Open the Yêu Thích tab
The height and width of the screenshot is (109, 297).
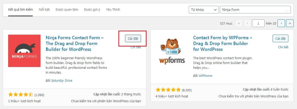click(x=113, y=9)
